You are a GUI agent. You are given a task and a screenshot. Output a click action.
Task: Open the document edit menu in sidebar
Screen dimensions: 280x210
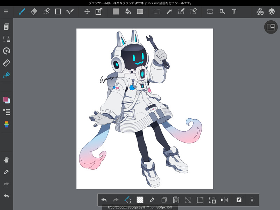6,27
